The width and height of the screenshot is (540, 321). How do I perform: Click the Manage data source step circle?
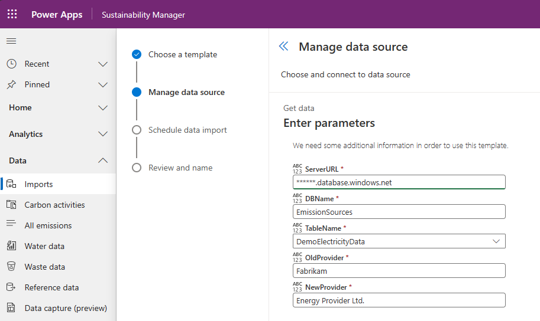pos(137,92)
